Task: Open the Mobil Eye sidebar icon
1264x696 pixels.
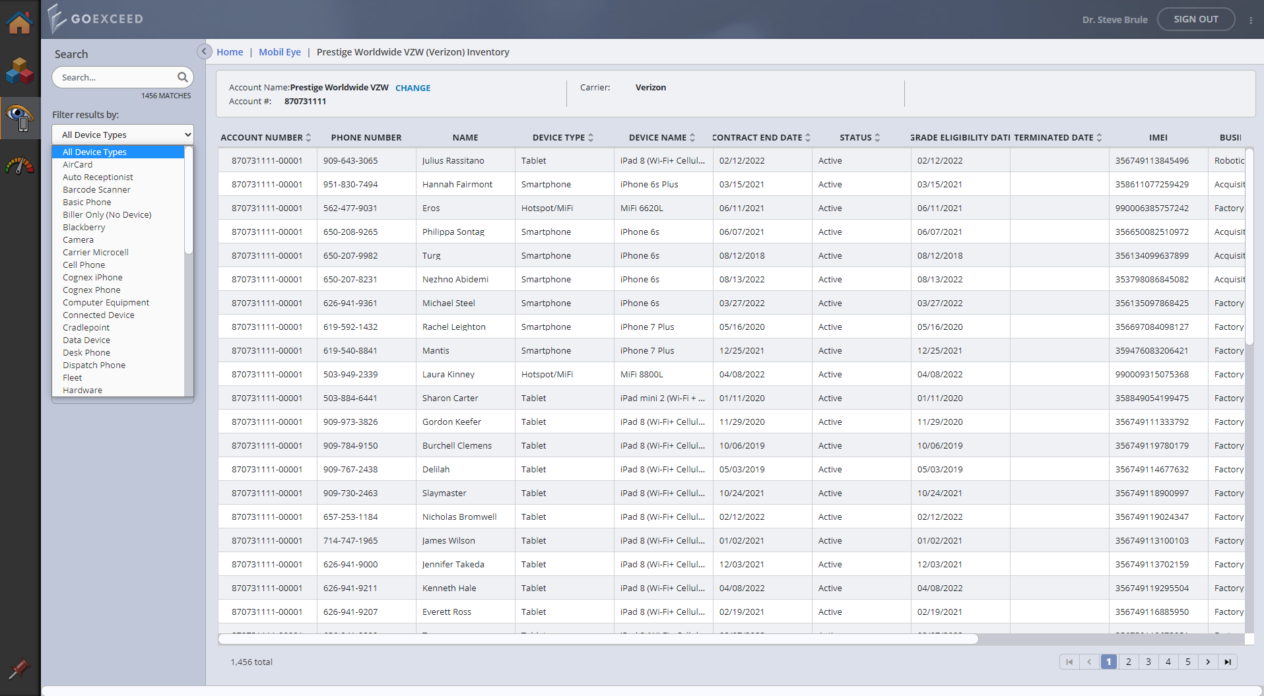Action: [20, 118]
